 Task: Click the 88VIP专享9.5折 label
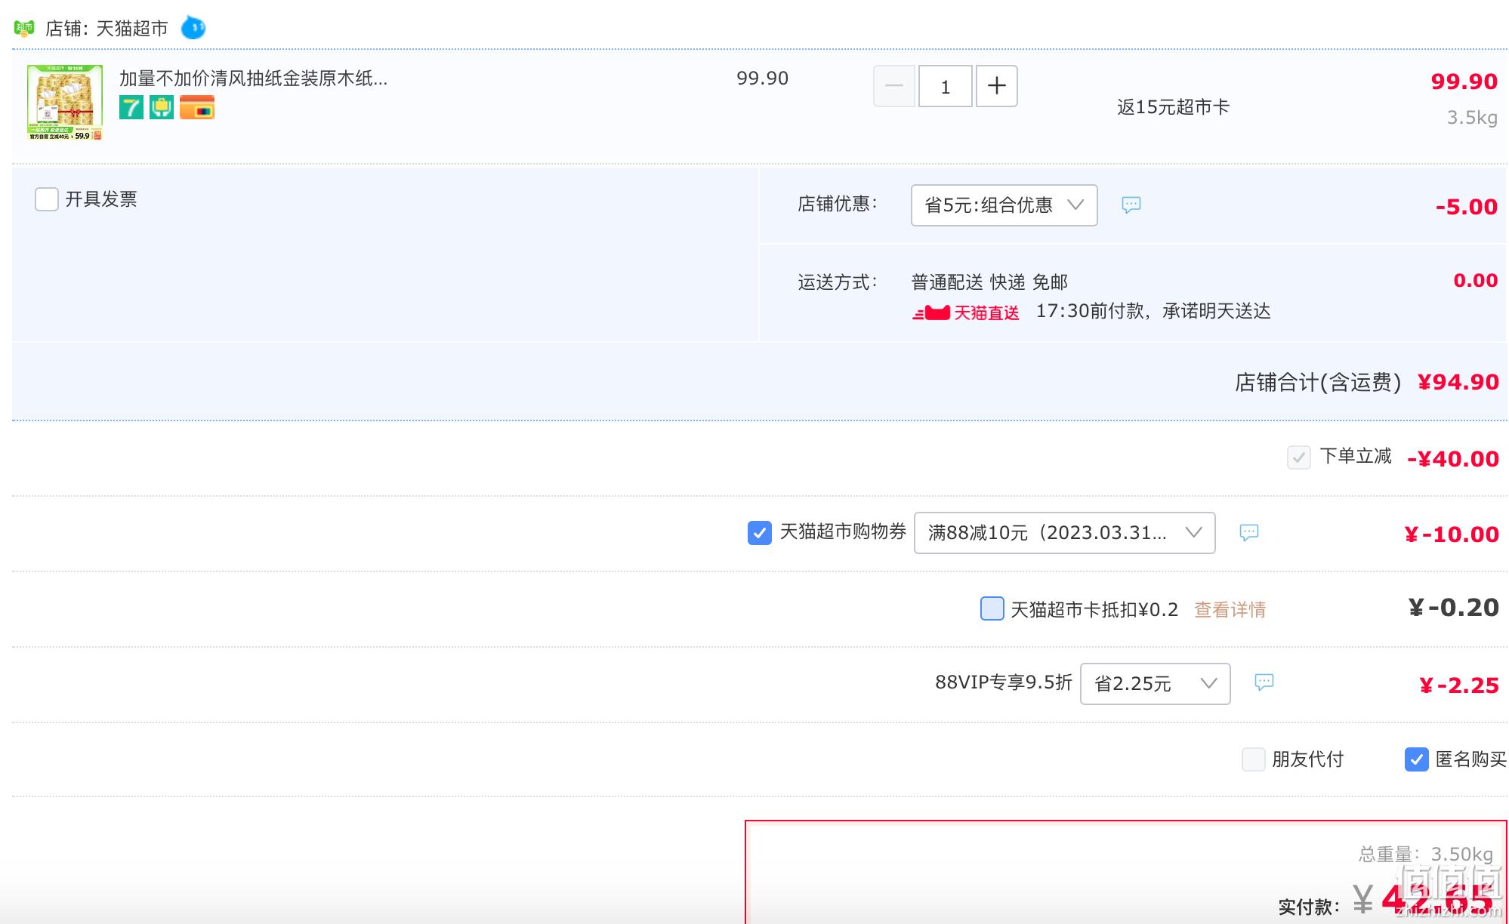point(1003,682)
